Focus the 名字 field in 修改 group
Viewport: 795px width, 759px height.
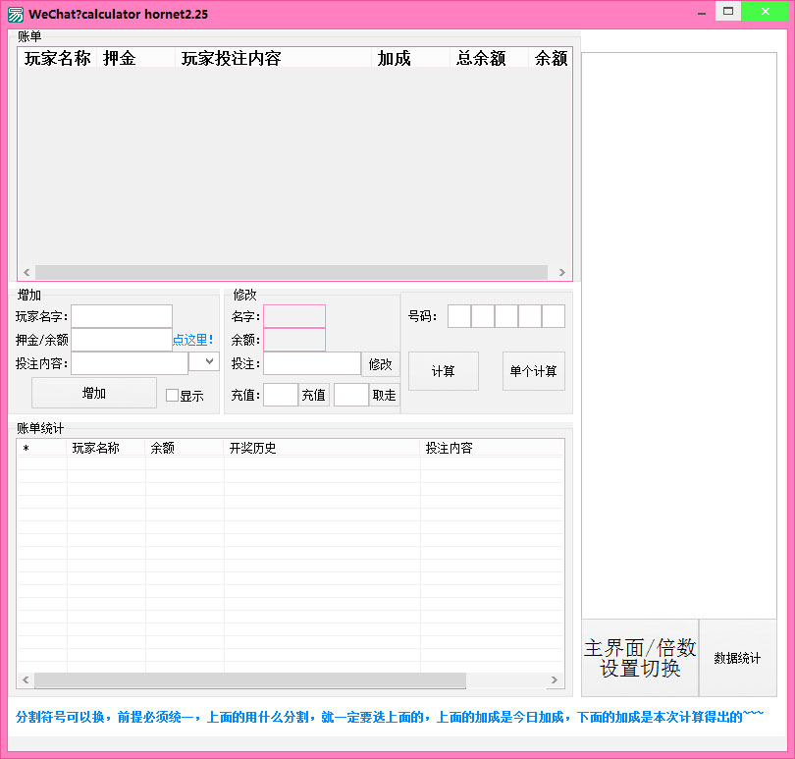(x=294, y=316)
